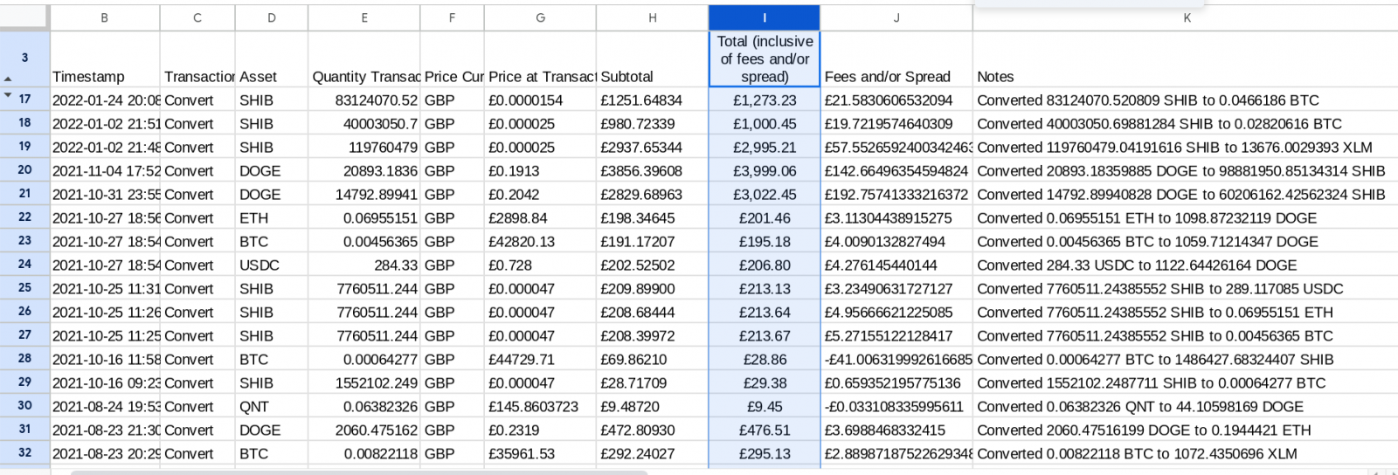Image resolution: width=1398 pixels, height=475 pixels.
Task: Click the USDC asset cell
Action: pos(271,265)
